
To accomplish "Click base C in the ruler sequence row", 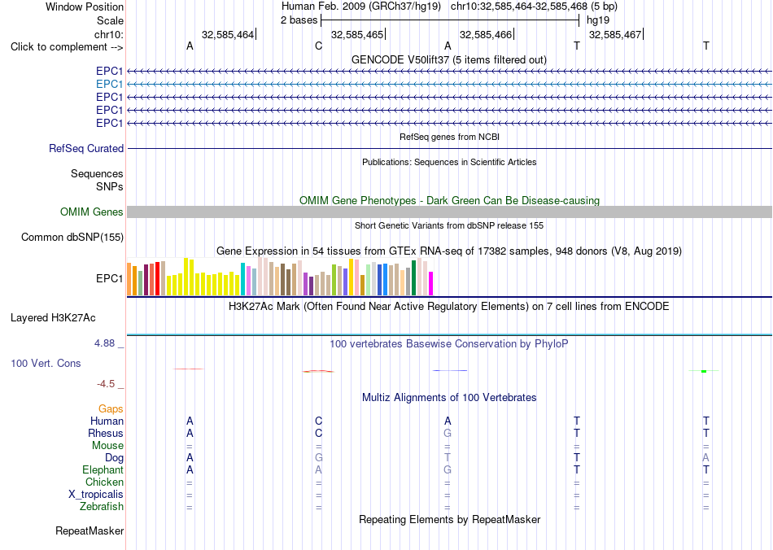I will 318,46.
